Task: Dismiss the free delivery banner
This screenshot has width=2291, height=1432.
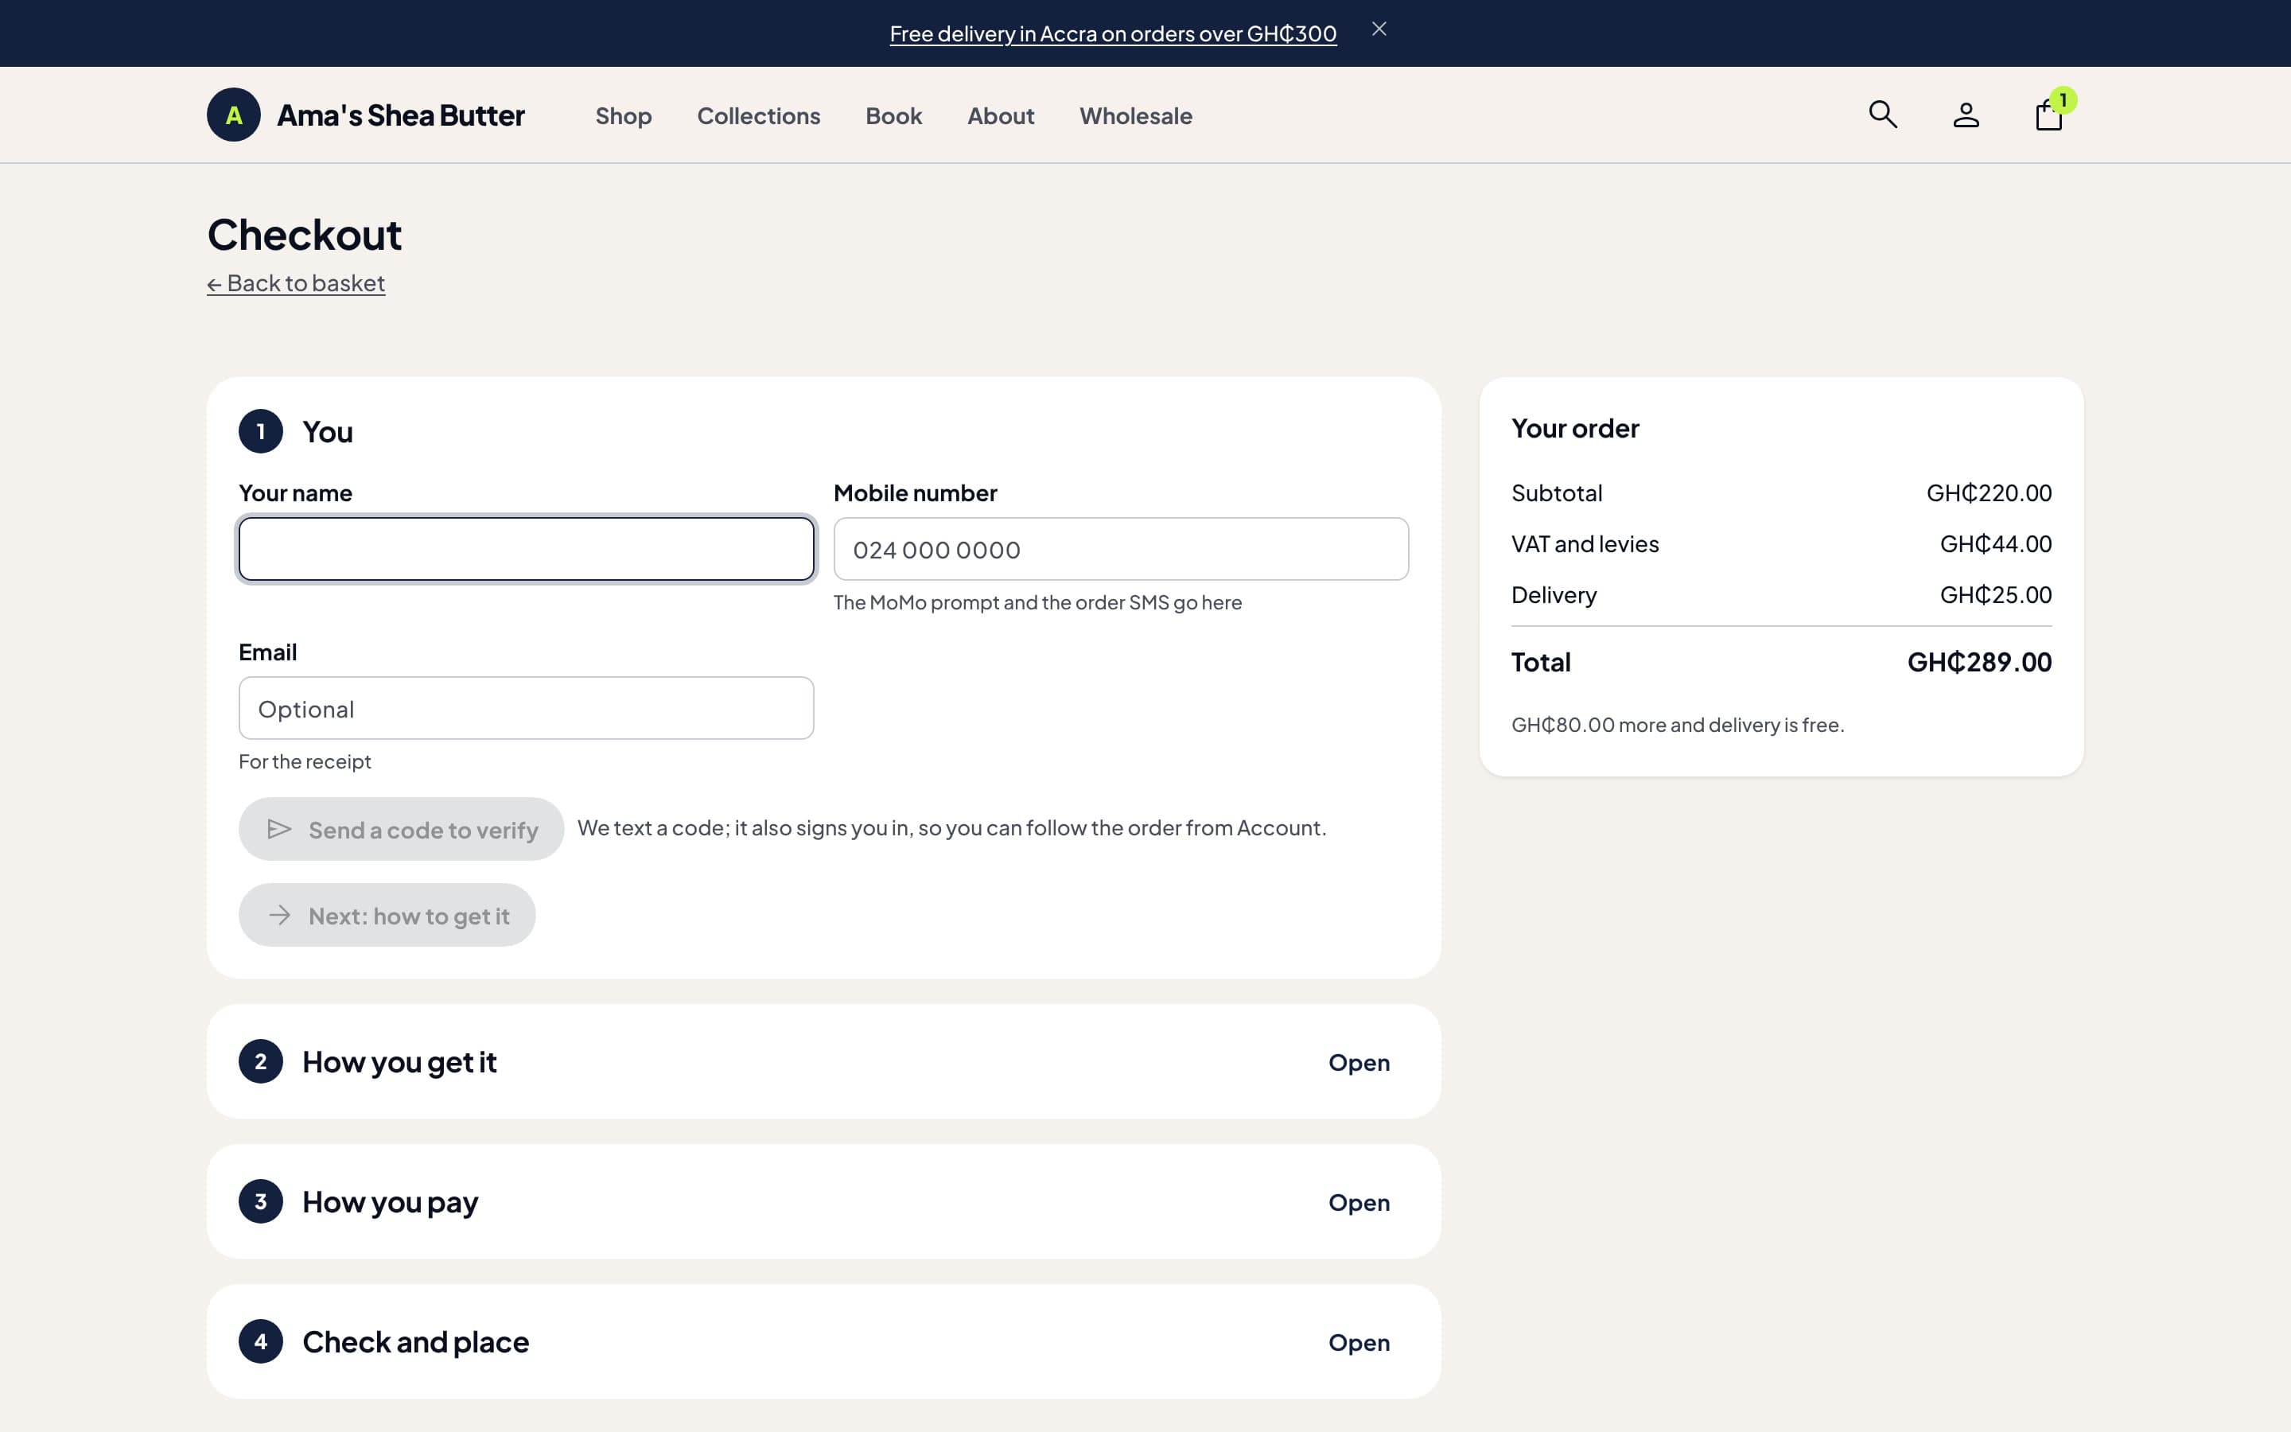Action: pyautogui.click(x=1379, y=29)
